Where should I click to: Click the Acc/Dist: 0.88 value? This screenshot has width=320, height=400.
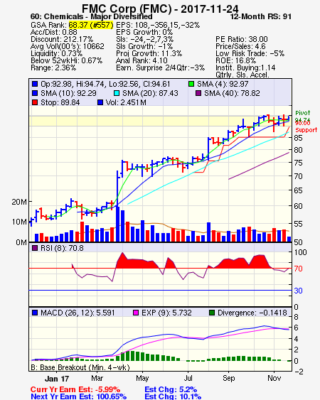click(x=54, y=32)
